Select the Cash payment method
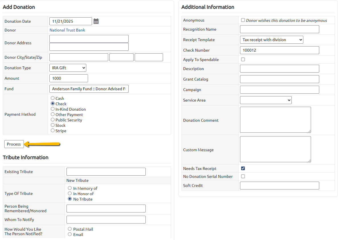The image size is (338, 240). coord(53,98)
